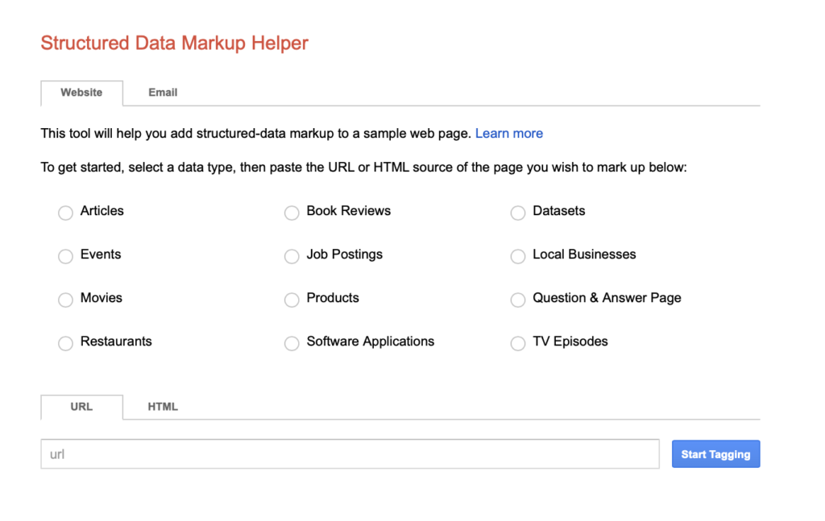The width and height of the screenshot is (825, 521).
Task: Open the Learn more link
Action: [x=509, y=133]
